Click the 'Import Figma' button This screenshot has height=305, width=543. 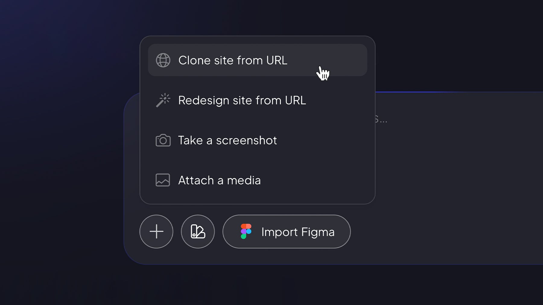287,231
